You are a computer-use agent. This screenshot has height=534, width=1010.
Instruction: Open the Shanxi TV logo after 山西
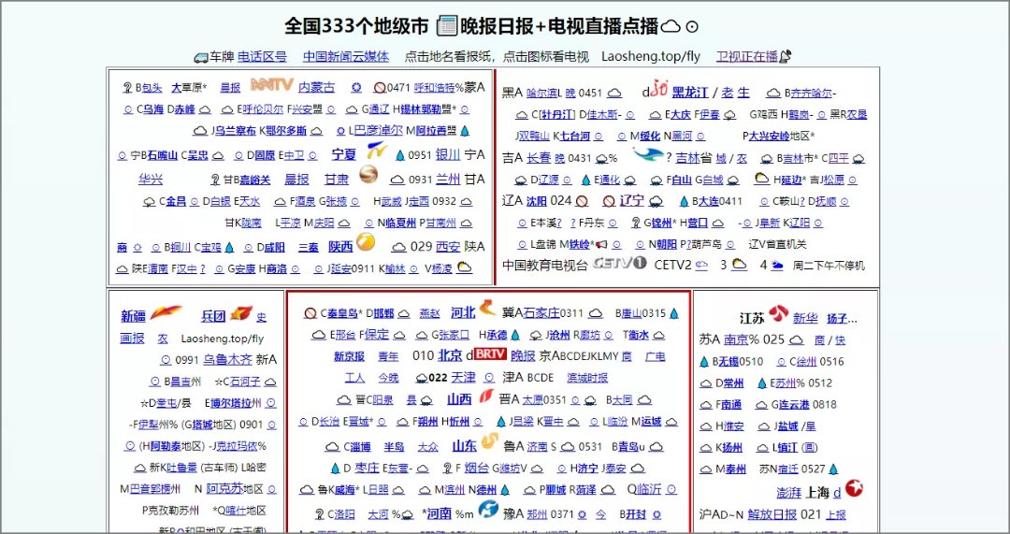click(485, 396)
